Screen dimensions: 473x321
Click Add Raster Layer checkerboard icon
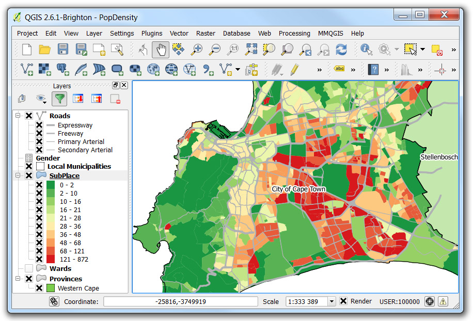(44, 69)
